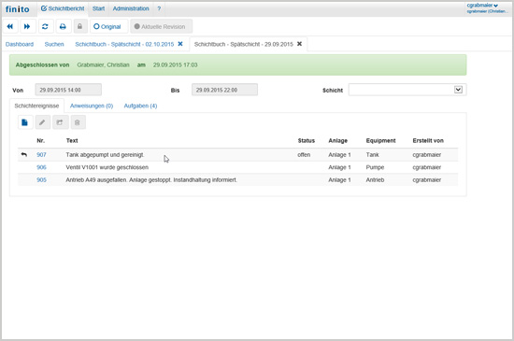Click the Von date field
The image size is (514, 341).
click(68, 90)
